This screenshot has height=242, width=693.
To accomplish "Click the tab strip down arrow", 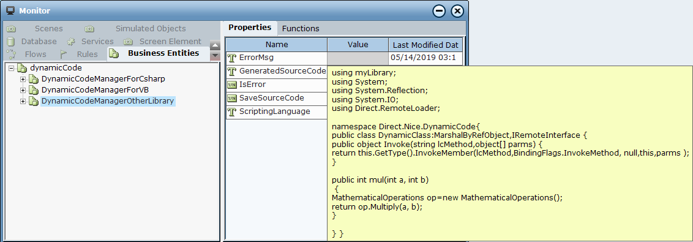I will pos(215,56).
